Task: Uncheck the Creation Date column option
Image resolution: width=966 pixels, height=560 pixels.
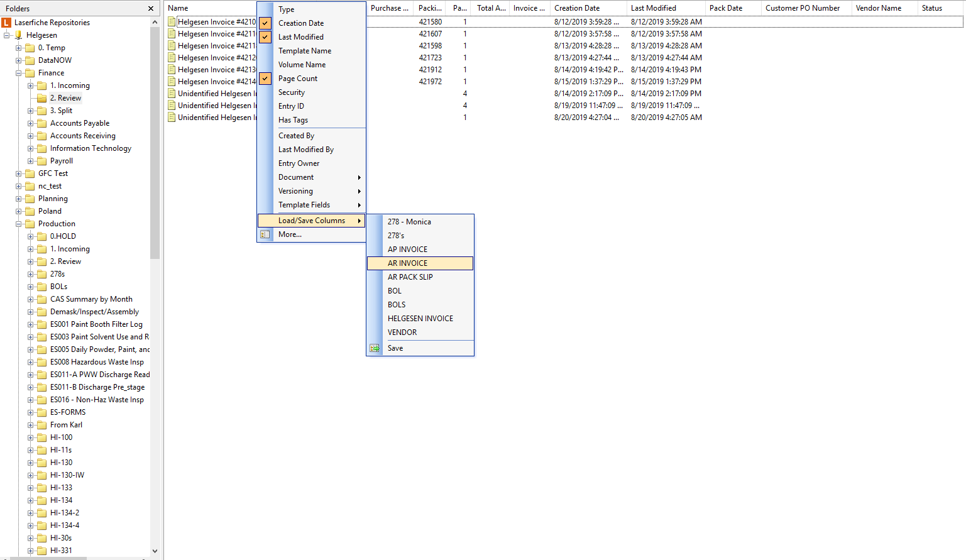Action: pyautogui.click(x=265, y=23)
